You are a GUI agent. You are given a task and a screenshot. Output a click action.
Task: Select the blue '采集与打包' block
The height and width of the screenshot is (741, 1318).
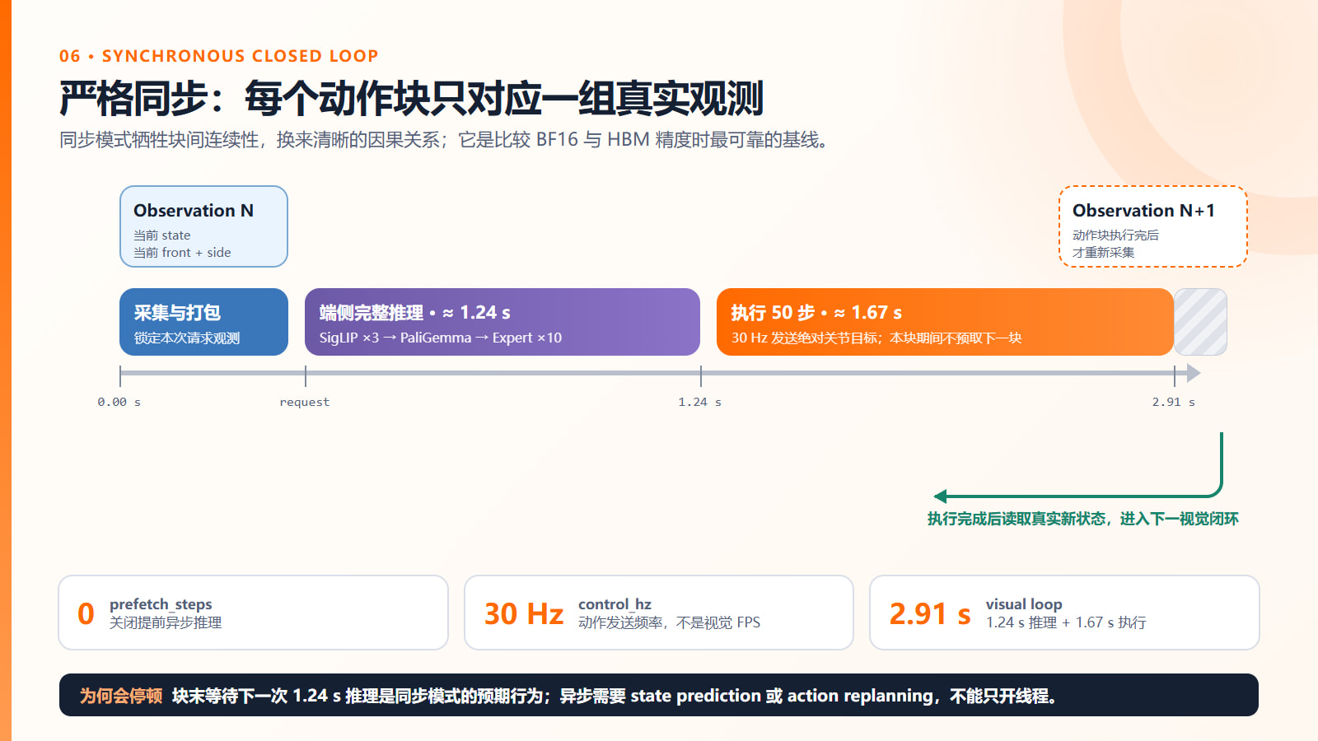pyautogui.click(x=203, y=322)
